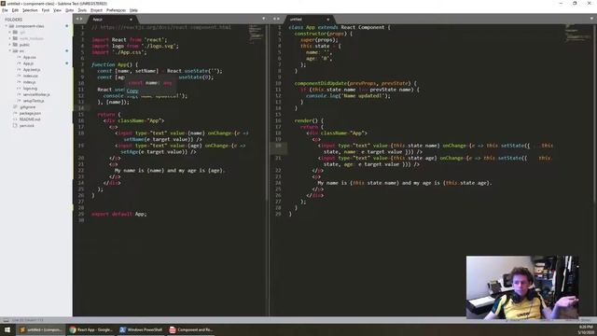Open App.js from the sidebar

(x=28, y=63)
